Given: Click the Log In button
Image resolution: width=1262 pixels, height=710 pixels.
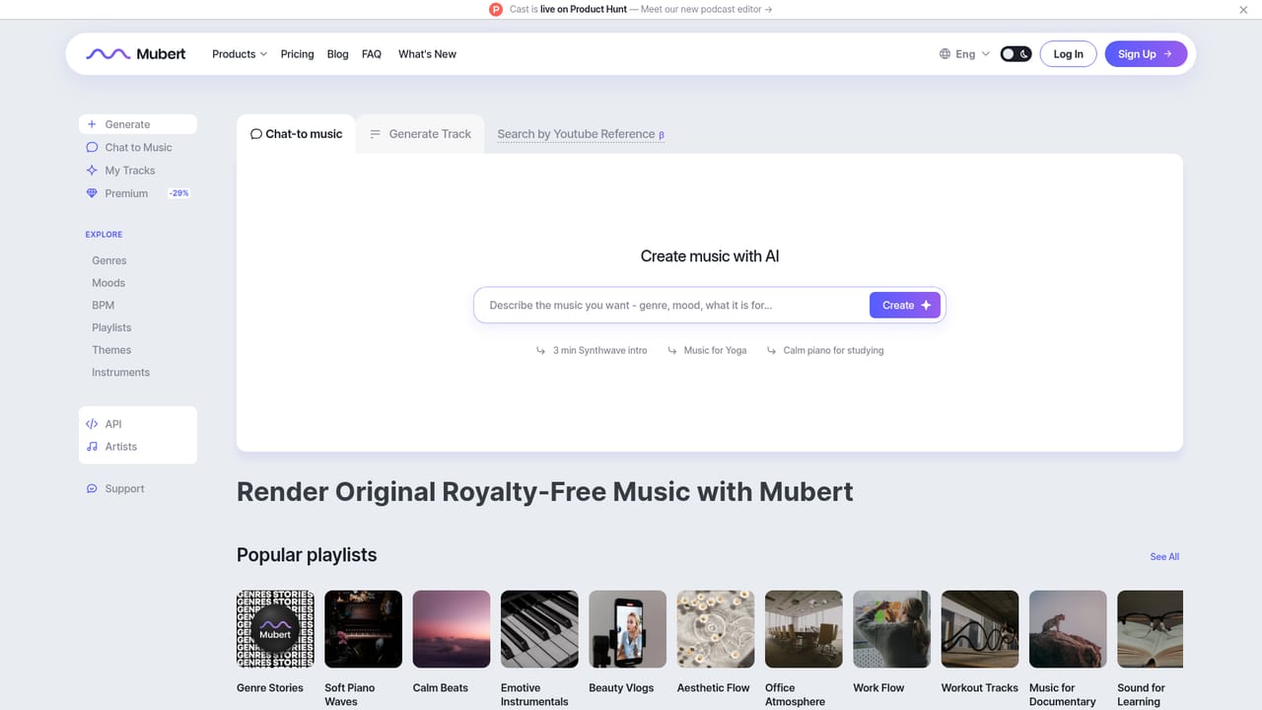Looking at the screenshot, I should (1068, 54).
